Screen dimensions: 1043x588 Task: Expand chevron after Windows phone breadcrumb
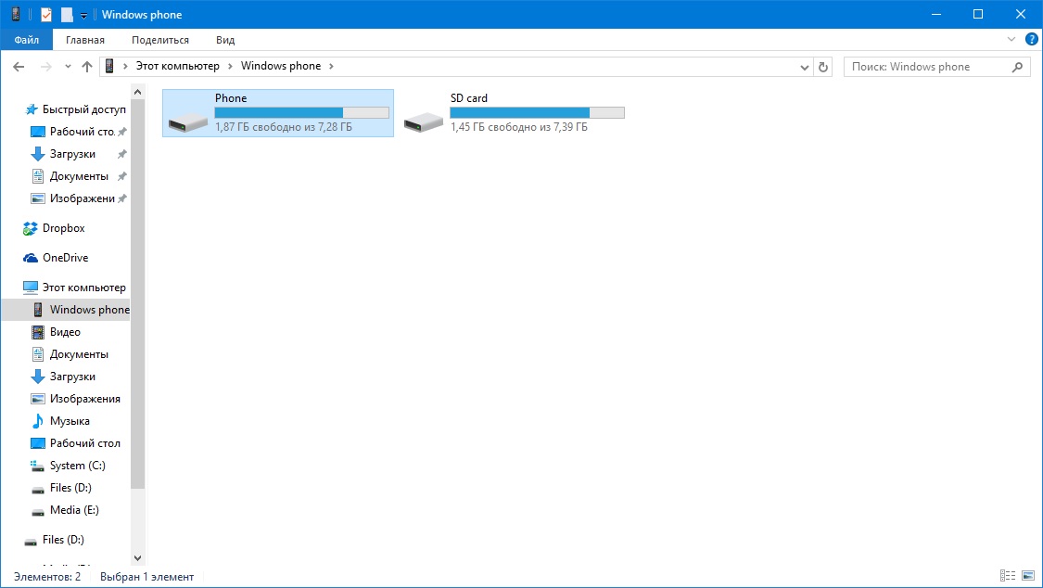[331, 66]
